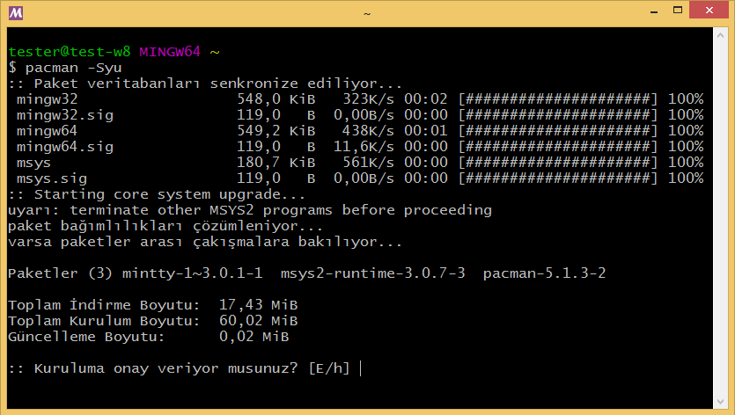Click the 'Güncelleme Boyutu:' label
Viewport: 735px width, 415px height.
click(x=86, y=337)
